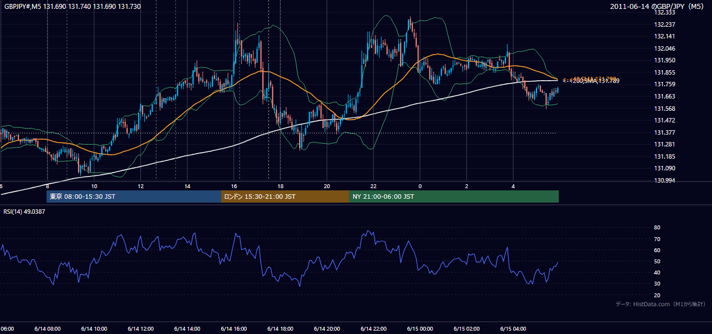712x334 pixels.
Task: Click the bottom time label 6/14 08:00
Action: [47, 329]
